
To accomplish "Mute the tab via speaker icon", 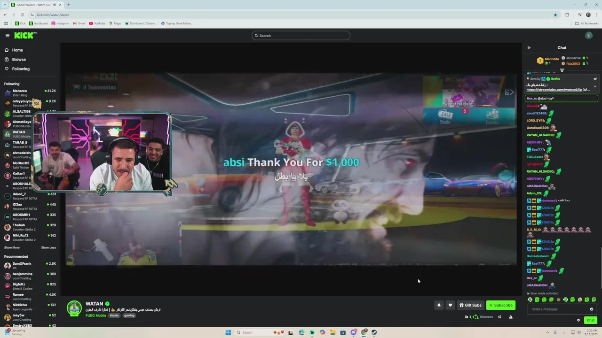I will [x=55, y=5].
